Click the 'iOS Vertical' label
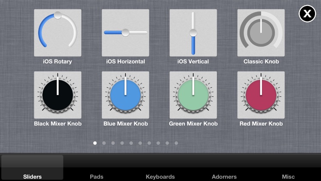321x181 pixels. pyautogui.click(x=193, y=62)
